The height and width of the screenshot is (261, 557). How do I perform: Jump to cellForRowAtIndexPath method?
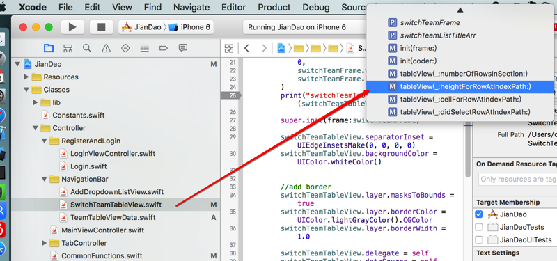click(x=460, y=100)
